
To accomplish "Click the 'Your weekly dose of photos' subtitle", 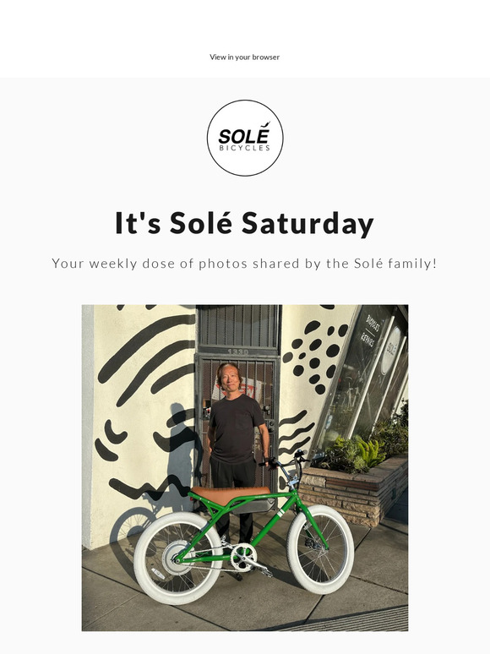I will (244, 264).
